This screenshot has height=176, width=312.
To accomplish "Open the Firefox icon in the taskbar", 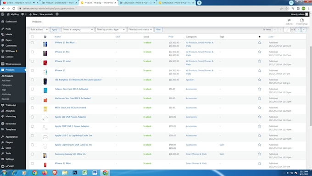I will click(45, 173).
